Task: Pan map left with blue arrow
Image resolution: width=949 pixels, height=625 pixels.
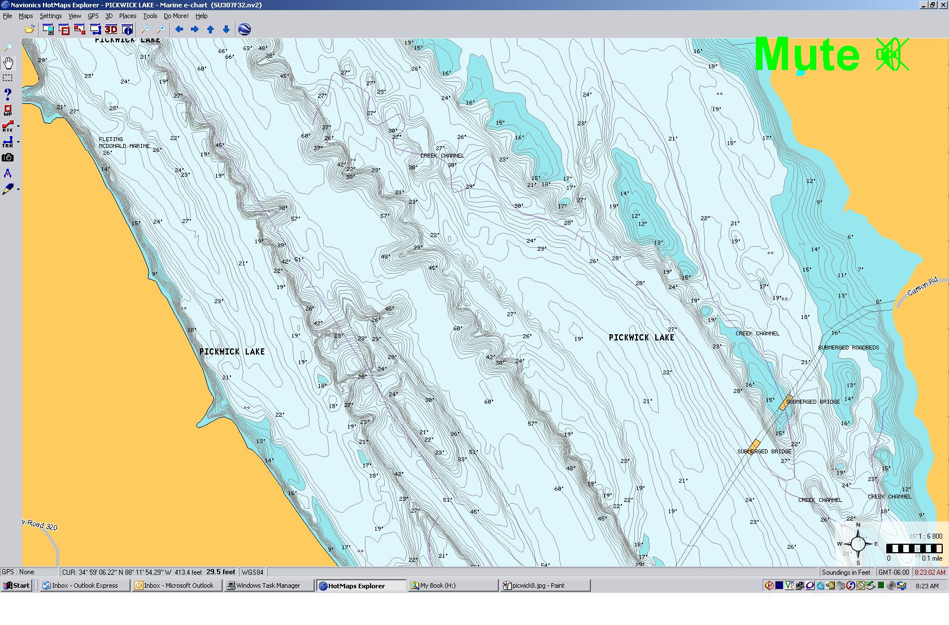Action: click(x=179, y=29)
